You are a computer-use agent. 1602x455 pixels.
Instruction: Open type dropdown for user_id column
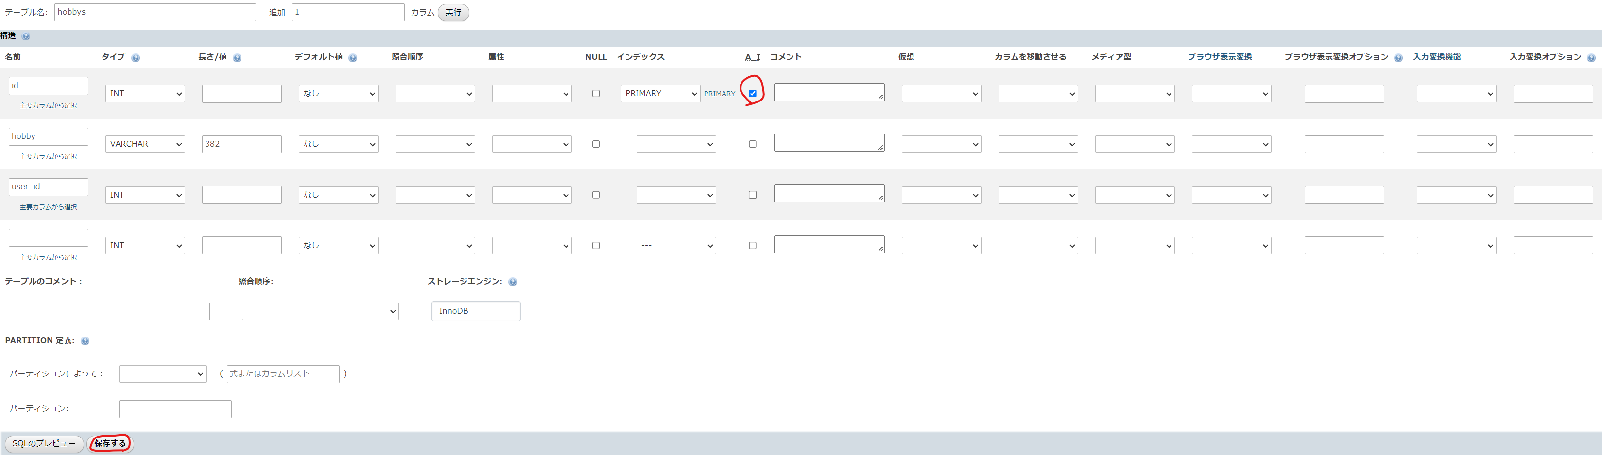pos(145,195)
